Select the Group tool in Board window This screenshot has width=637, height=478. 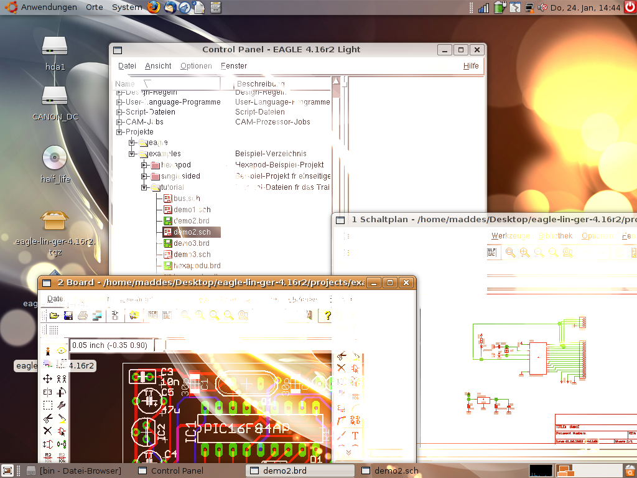[x=47, y=405]
